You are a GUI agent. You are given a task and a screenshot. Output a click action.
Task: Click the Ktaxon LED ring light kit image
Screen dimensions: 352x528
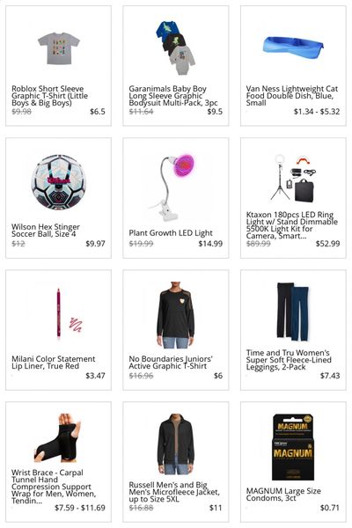[x=293, y=178]
